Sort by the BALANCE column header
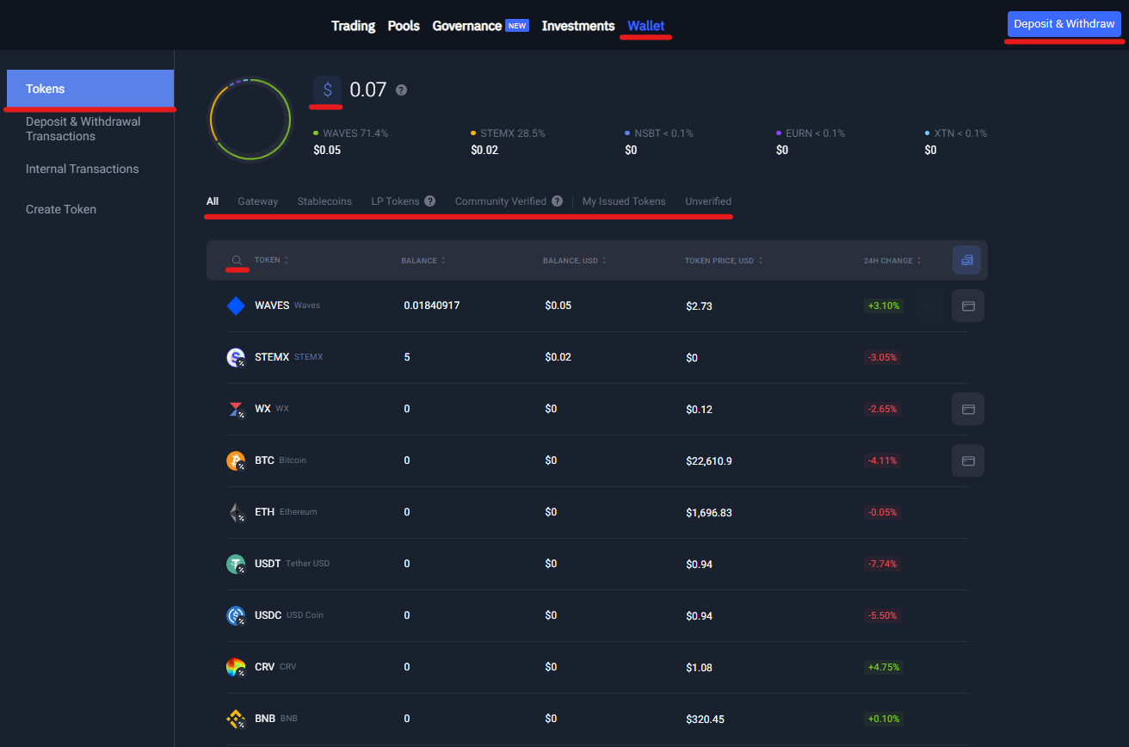This screenshot has height=747, width=1129. click(423, 261)
